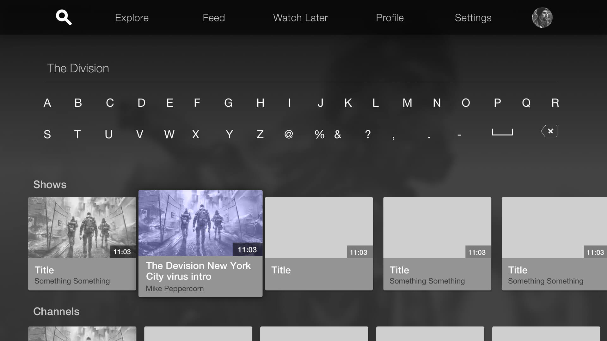607x341 pixels.
Task: Select the letter J key
Action: pos(320,103)
